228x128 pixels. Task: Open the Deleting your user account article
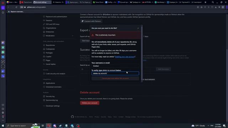click(x=125, y=57)
